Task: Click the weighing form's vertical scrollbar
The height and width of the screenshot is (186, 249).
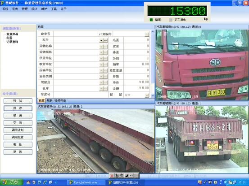Action: tap(153, 64)
